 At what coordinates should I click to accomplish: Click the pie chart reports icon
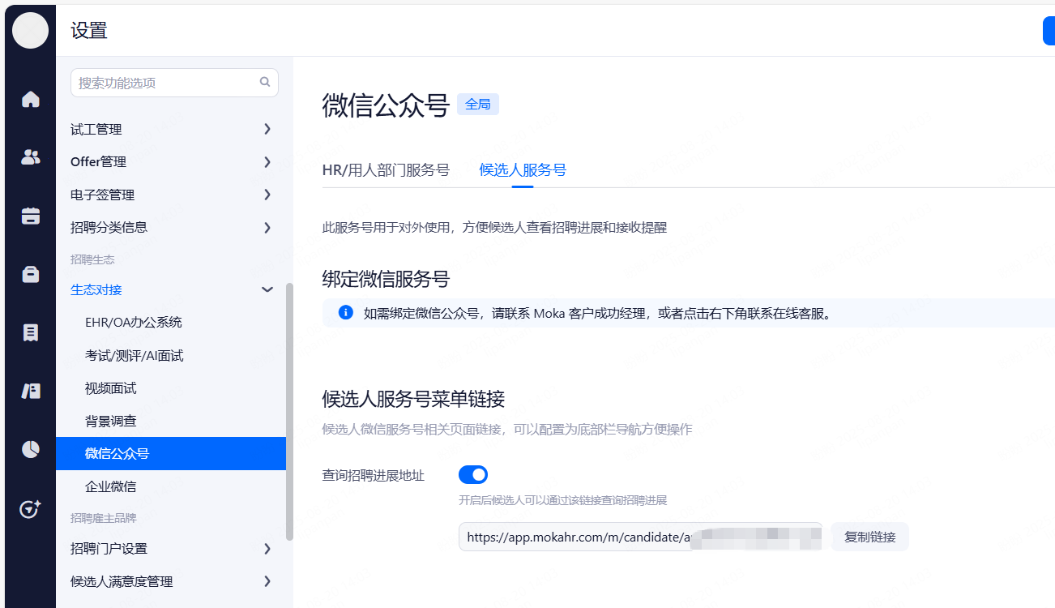tap(31, 449)
